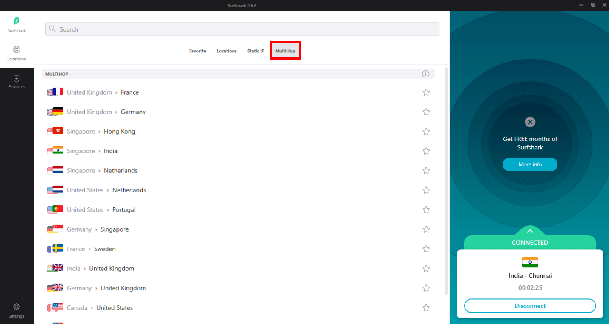The width and height of the screenshot is (609, 324).
Task: Star the Germany to Singapore route
Action: (426, 229)
